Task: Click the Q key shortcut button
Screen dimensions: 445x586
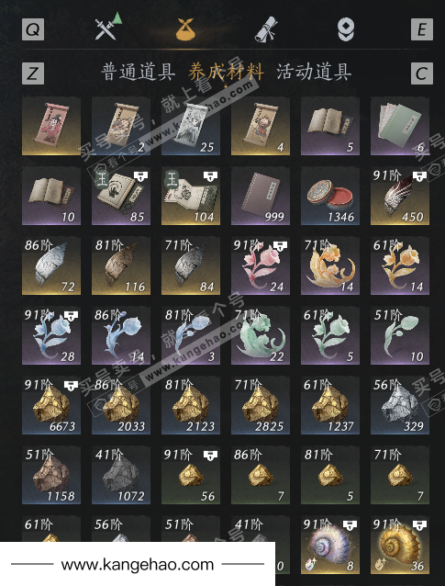Action: 33,29
